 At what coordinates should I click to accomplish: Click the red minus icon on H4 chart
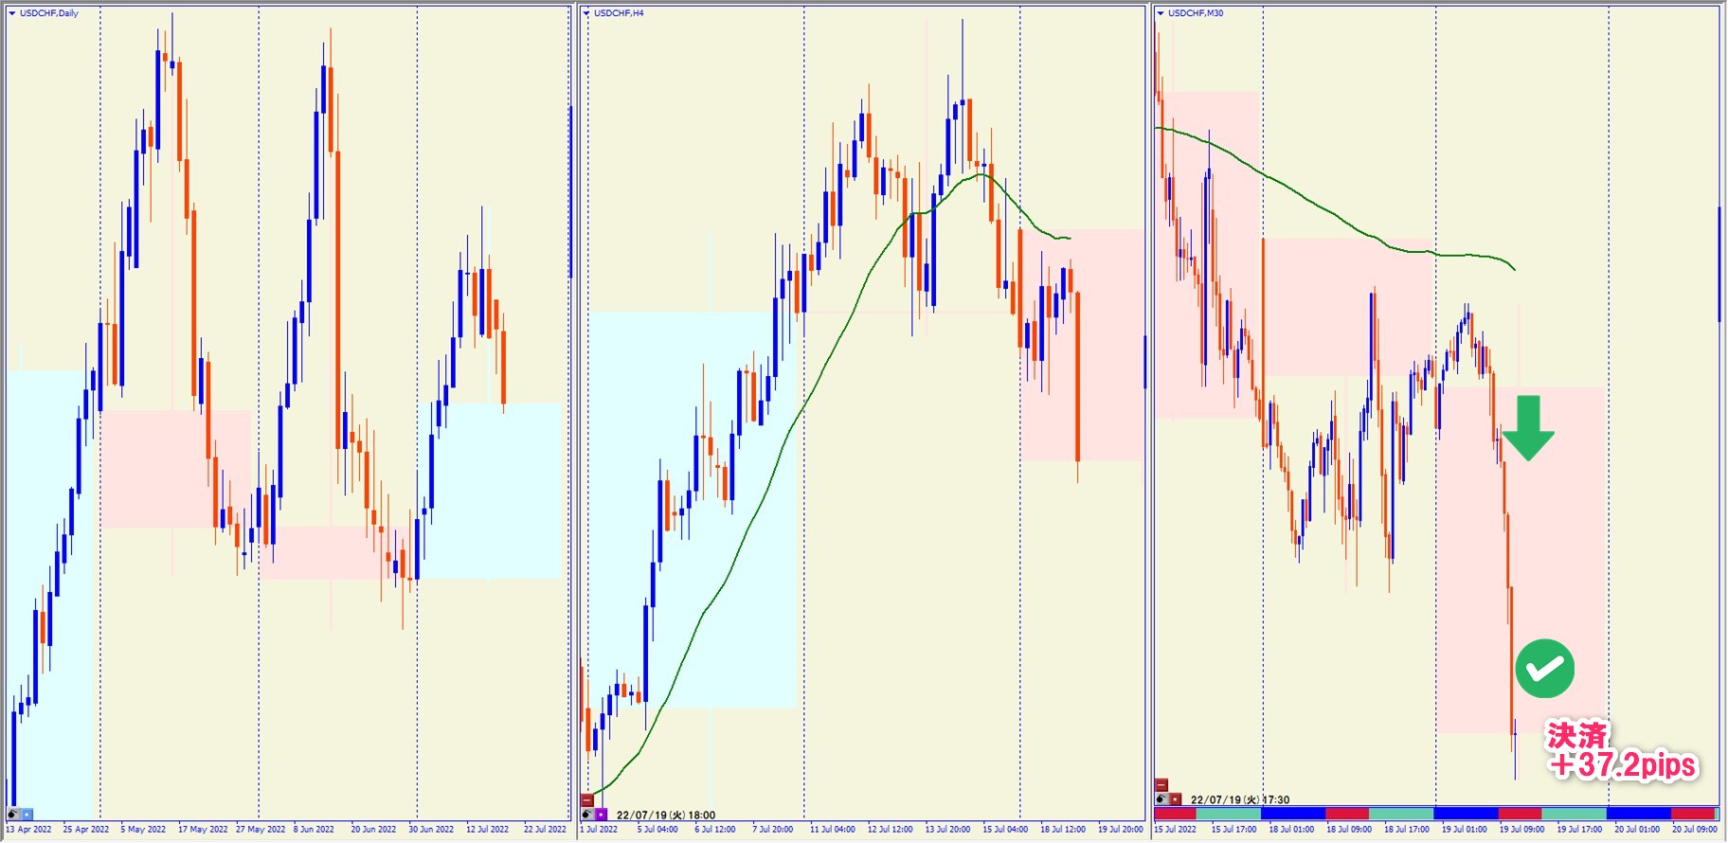586,800
